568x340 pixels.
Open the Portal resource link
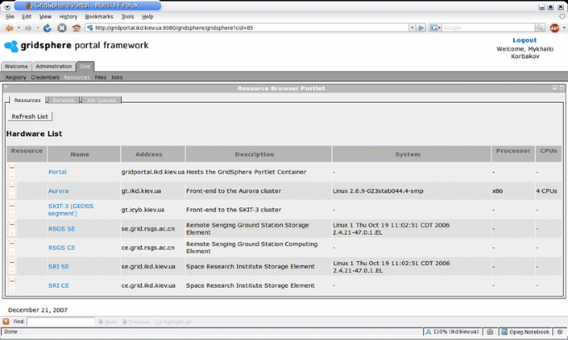(57, 172)
